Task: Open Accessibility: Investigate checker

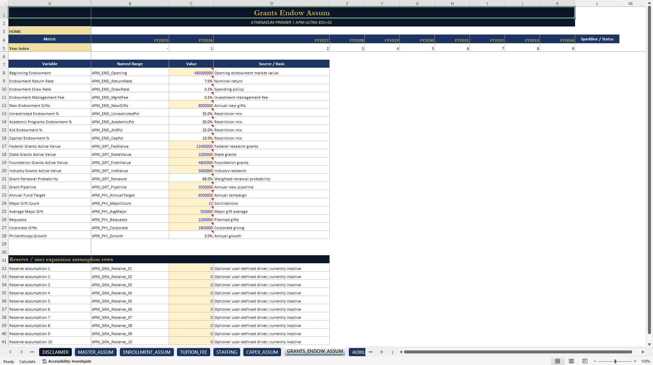Action: (67, 361)
